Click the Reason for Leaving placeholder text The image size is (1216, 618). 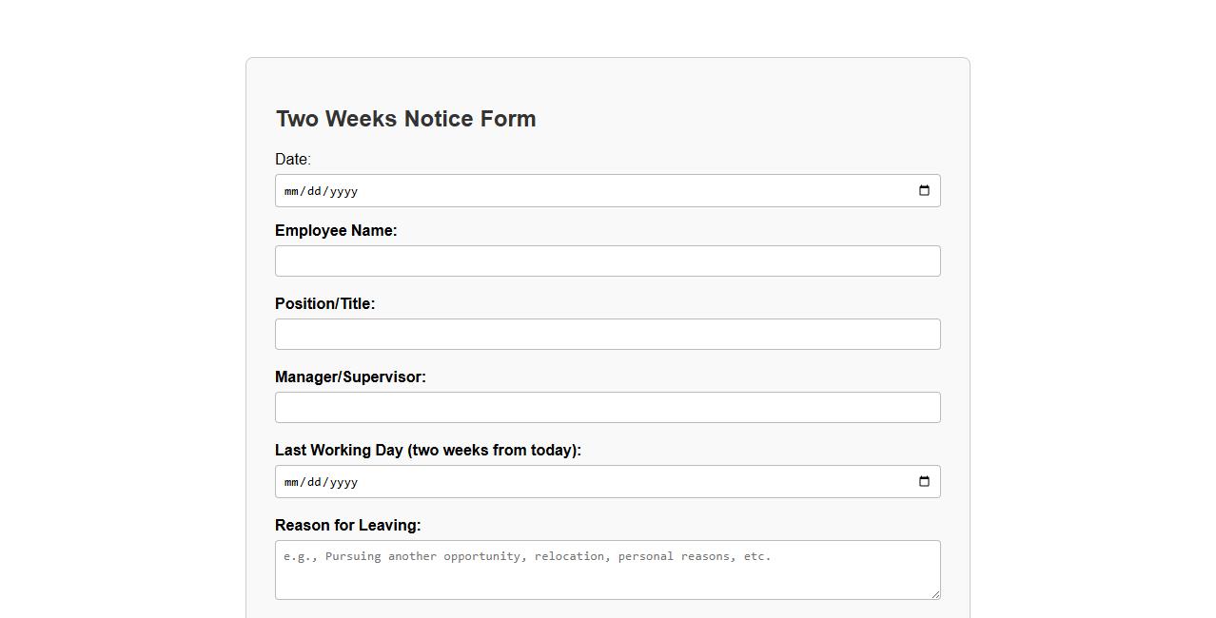pyautogui.click(x=525, y=556)
